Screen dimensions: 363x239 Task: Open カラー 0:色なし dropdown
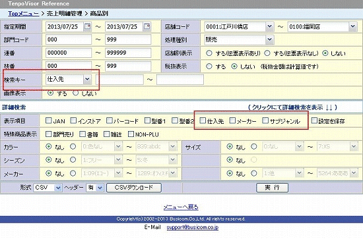pyautogui.click(x=102, y=147)
